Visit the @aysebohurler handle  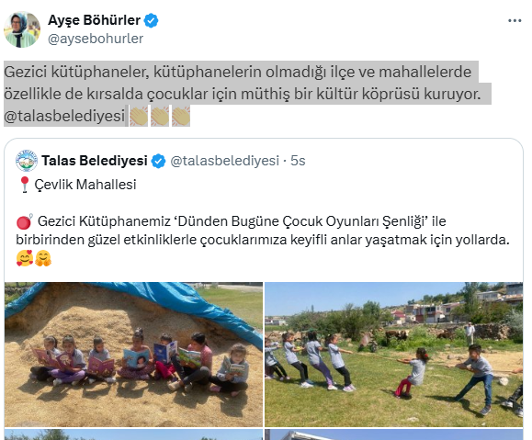(96, 39)
